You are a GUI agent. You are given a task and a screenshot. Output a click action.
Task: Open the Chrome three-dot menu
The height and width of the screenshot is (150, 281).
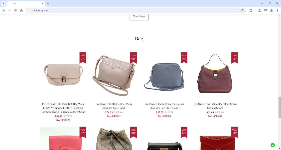(x=277, y=10)
